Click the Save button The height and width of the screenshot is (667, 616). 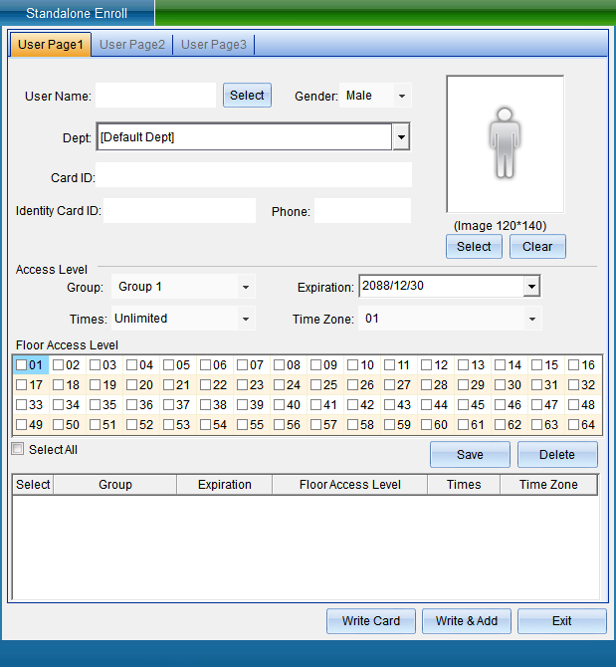click(470, 455)
